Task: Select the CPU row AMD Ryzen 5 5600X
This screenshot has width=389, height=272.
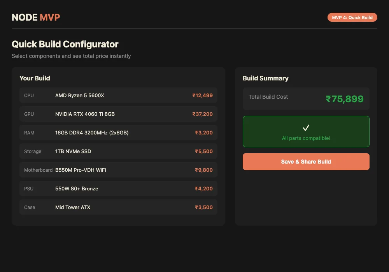Action: point(118,95)
